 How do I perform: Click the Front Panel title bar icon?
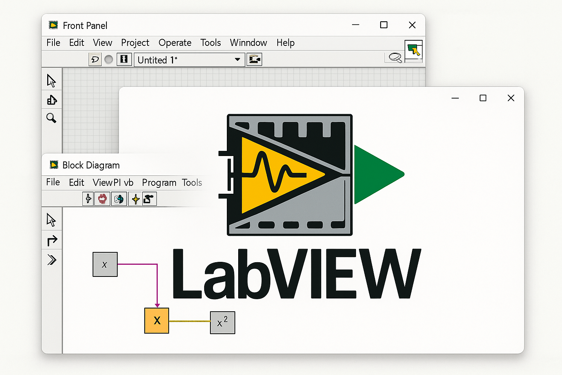tap(53, 25)
